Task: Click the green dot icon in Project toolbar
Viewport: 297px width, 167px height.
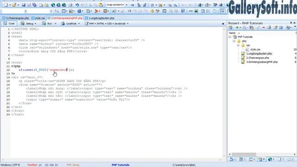Action: tap(237, 28)
